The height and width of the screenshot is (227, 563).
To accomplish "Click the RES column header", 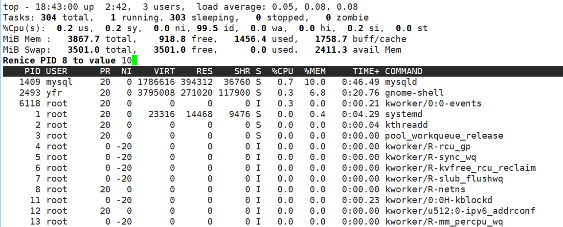I will 204,71.
